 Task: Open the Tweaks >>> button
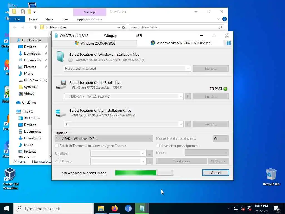[x=181, y=161]
